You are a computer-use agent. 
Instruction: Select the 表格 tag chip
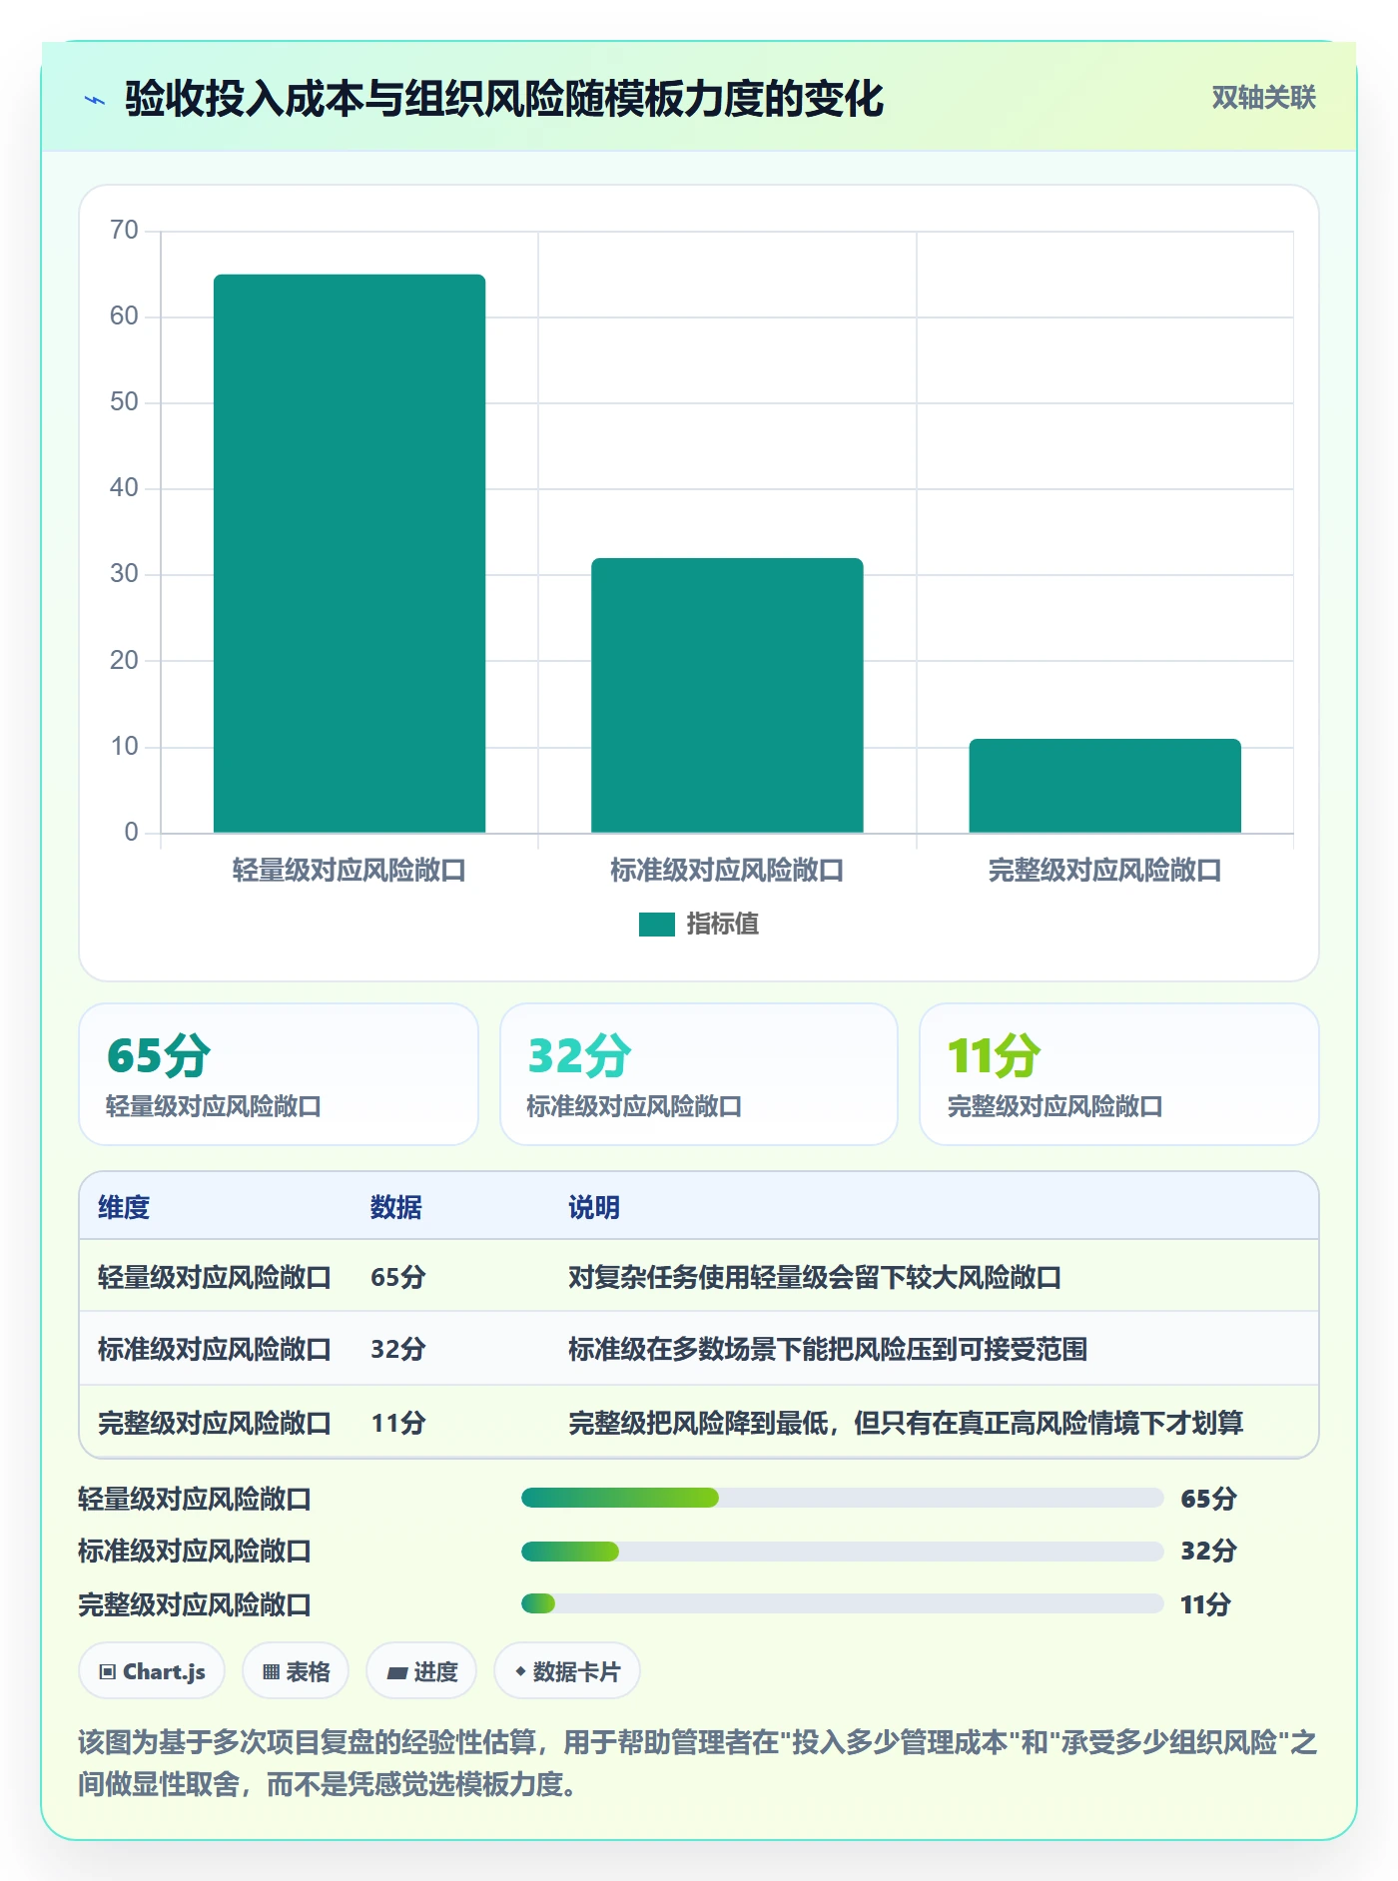296,1671
